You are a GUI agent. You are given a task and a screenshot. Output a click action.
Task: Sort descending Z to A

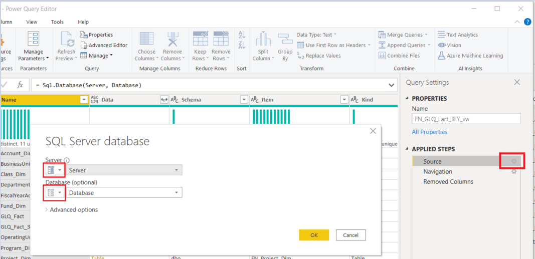242,45
